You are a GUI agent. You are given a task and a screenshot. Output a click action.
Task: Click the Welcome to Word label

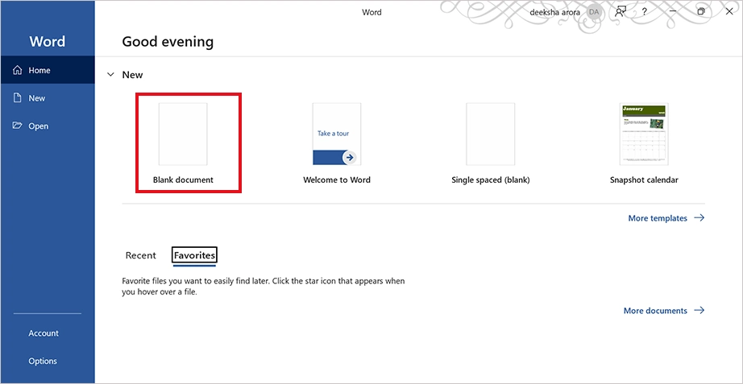click(x=337, y=180)
